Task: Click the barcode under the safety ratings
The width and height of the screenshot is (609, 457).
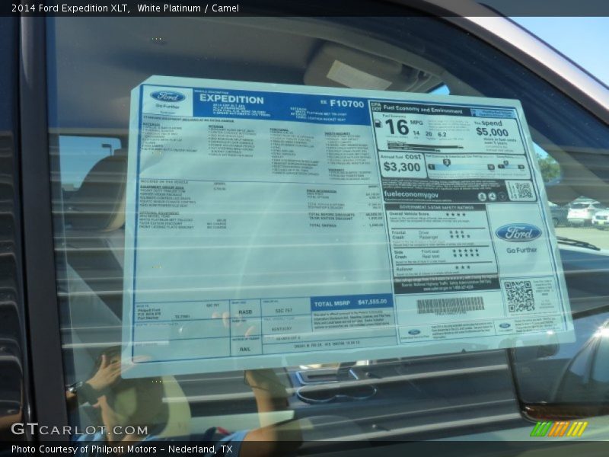Action: coord(450,305)
